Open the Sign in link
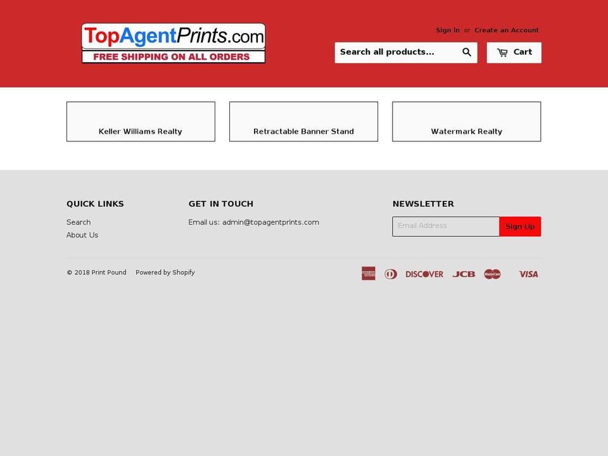This screenshot has width=608, height=456. (448, 30)
